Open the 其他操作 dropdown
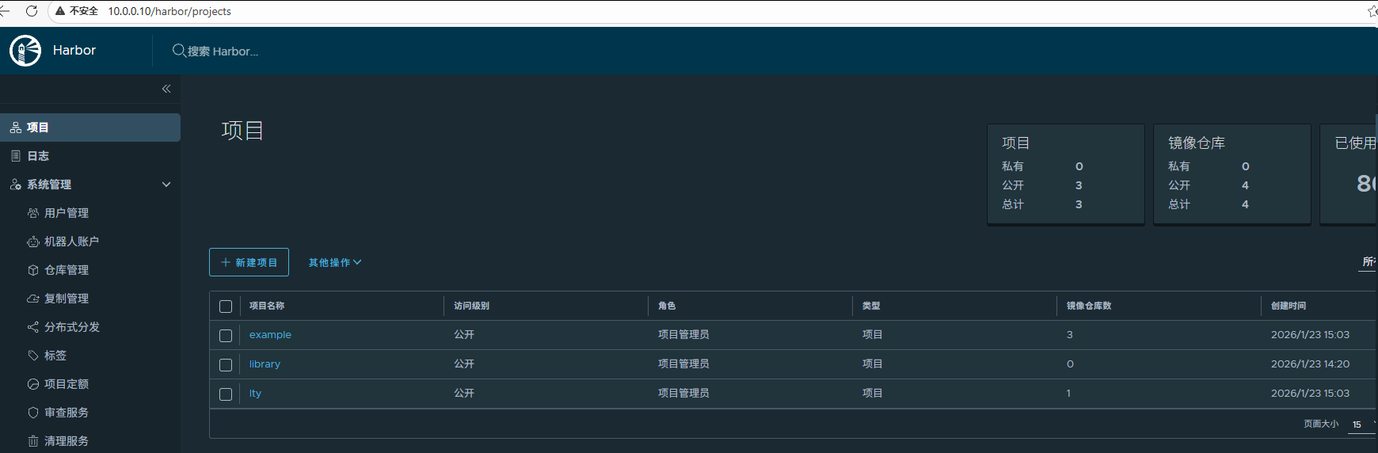The image size is (1378, 453). click(x=335, y=262)
